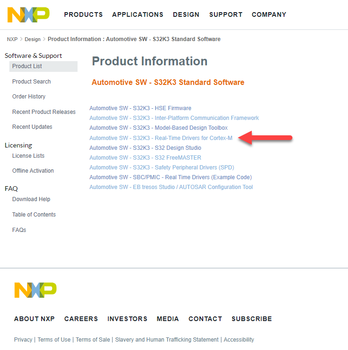Open S32K3 Real-Time Drivers for Cortex-M link

coord(161,138)
